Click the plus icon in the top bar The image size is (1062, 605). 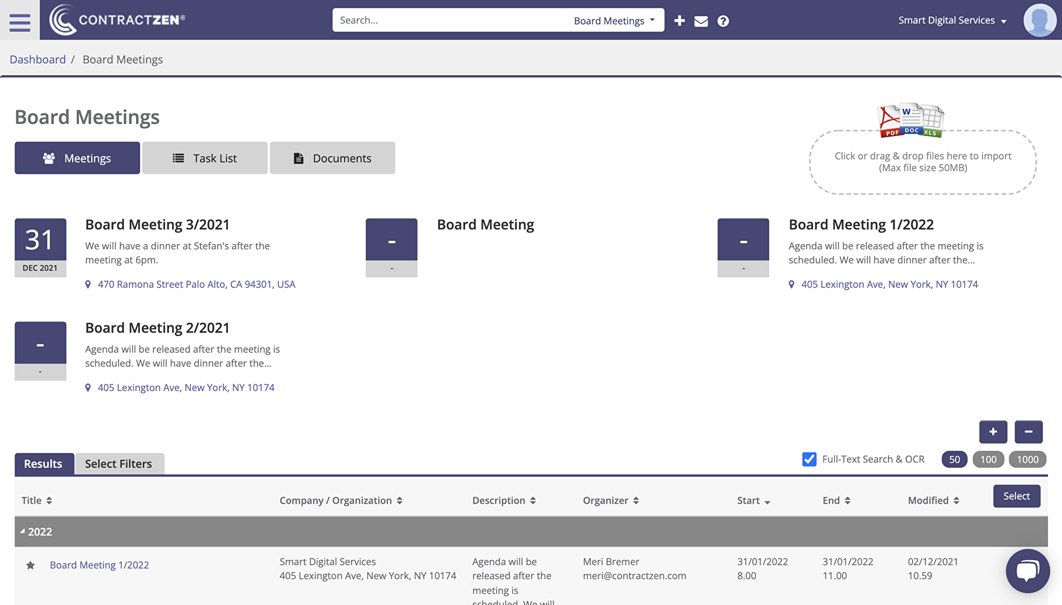(x=680, y=21)
